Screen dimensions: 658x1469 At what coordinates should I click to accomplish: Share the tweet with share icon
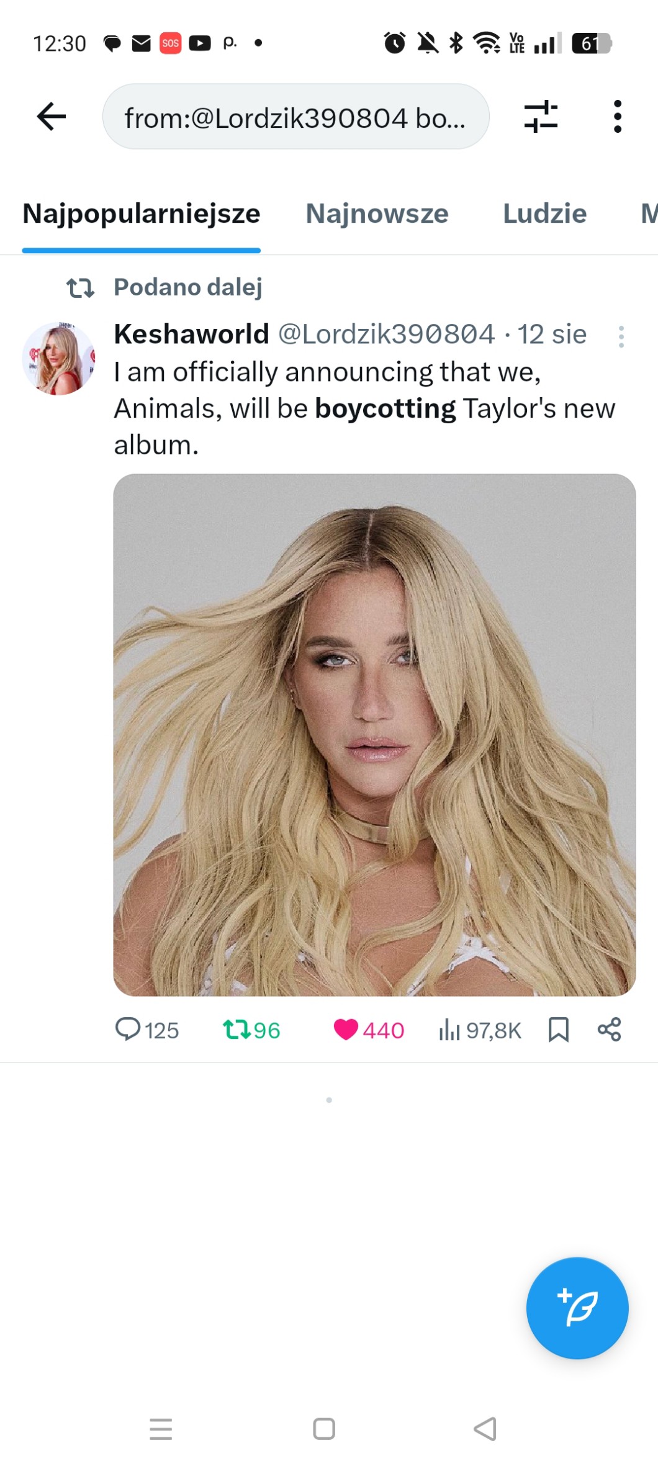(609, 1029)
